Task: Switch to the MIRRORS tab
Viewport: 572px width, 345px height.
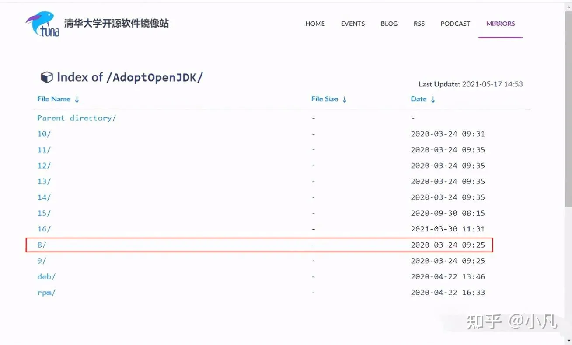Action: pos(501,24)
